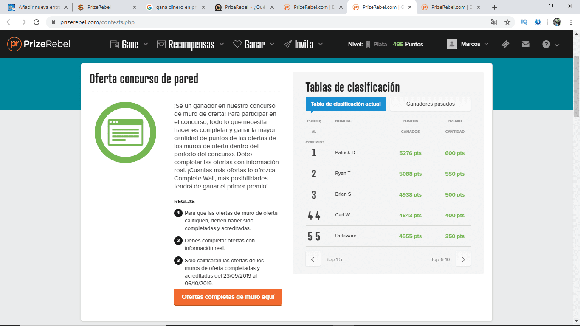Close the gana dinero Google tab
Viewport: 580px width, 326px height.
click(203, 7)
